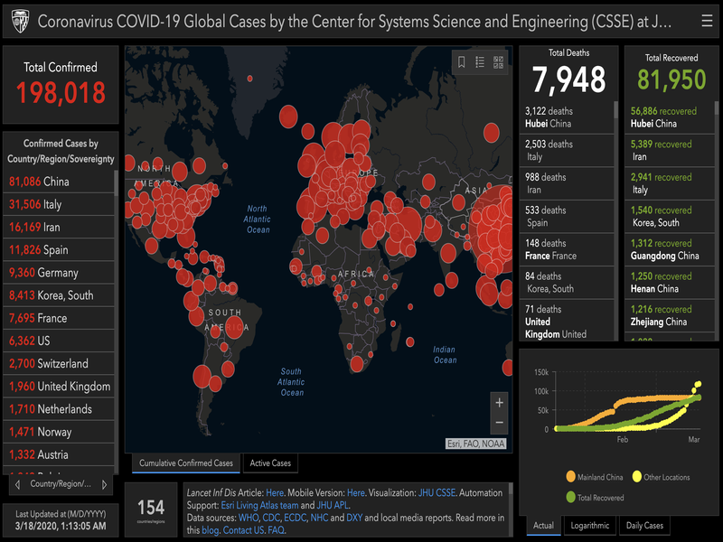Image resolution: width=723 pixels, height=542 pixels.
Task: Click the Johns Hopkins shield logo
Action: (20, 21)
